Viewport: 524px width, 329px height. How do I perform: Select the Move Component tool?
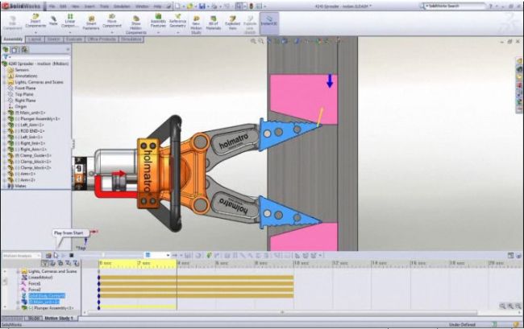112,21
